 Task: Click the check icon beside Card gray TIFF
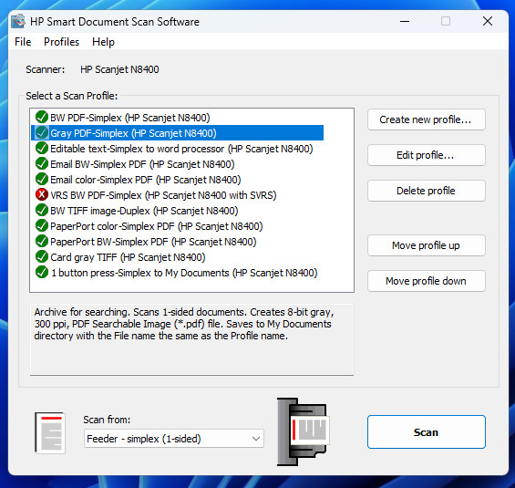click(42, 256)
